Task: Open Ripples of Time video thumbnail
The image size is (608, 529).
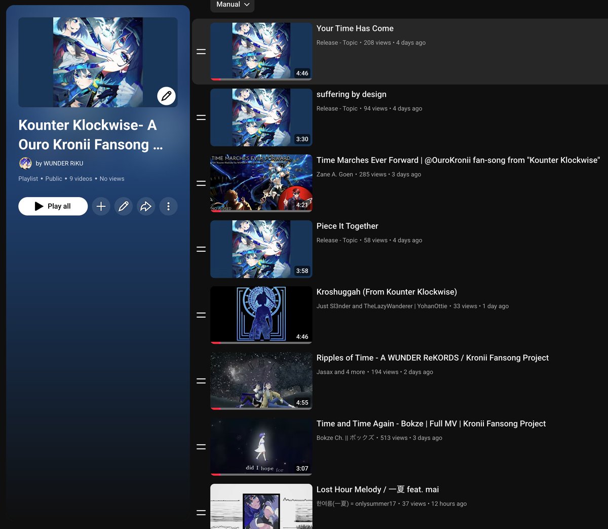Action: click(261, 381)
